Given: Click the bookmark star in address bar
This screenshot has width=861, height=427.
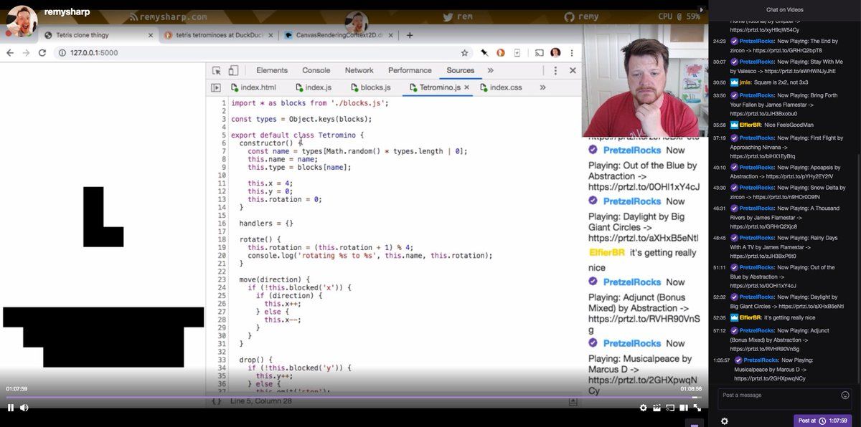Looking at the screenshot, I should (x=465, y=53).
